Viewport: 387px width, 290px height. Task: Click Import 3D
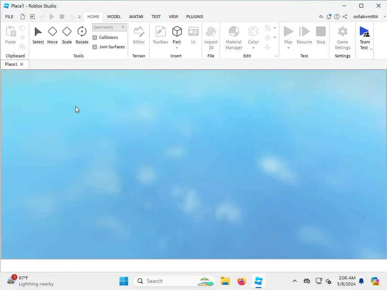point(211,38)
